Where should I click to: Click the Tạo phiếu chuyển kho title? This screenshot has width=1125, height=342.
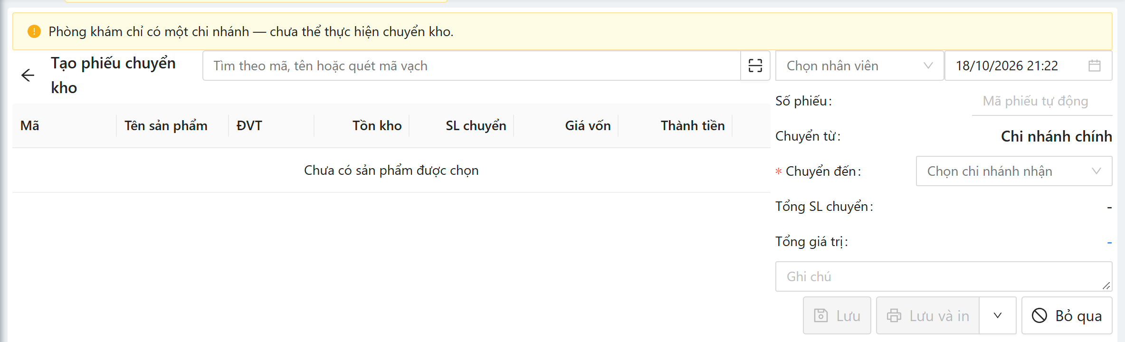(114, 75)
